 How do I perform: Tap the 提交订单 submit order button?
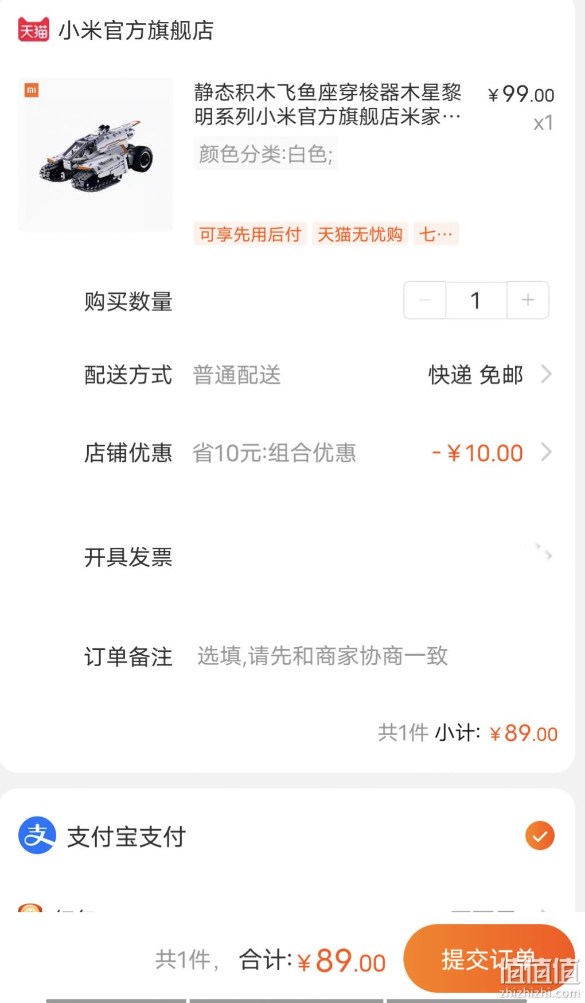click(x=489, y=958)
